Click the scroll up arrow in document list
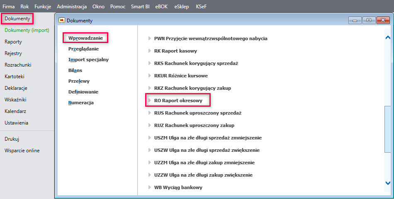394x199 pixels. tap(388, 38)
